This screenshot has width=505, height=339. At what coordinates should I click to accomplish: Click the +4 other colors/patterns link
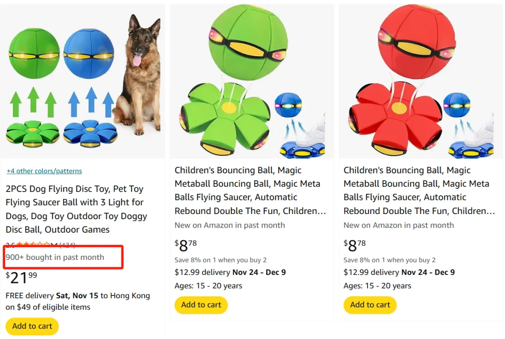point(44,171)
